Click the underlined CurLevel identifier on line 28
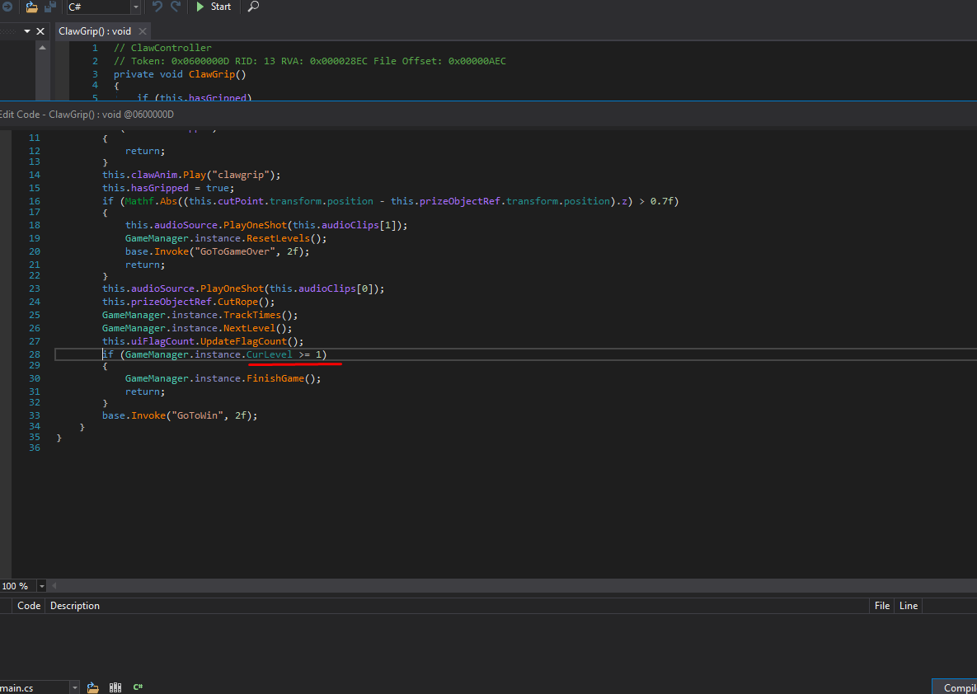Screen dimensions: 977x694 pyautogui.click(x=269, y=354)
